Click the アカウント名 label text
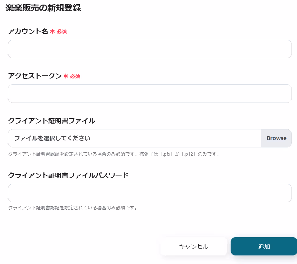Screen dimensions: 297x264 (x=28, y=31)
